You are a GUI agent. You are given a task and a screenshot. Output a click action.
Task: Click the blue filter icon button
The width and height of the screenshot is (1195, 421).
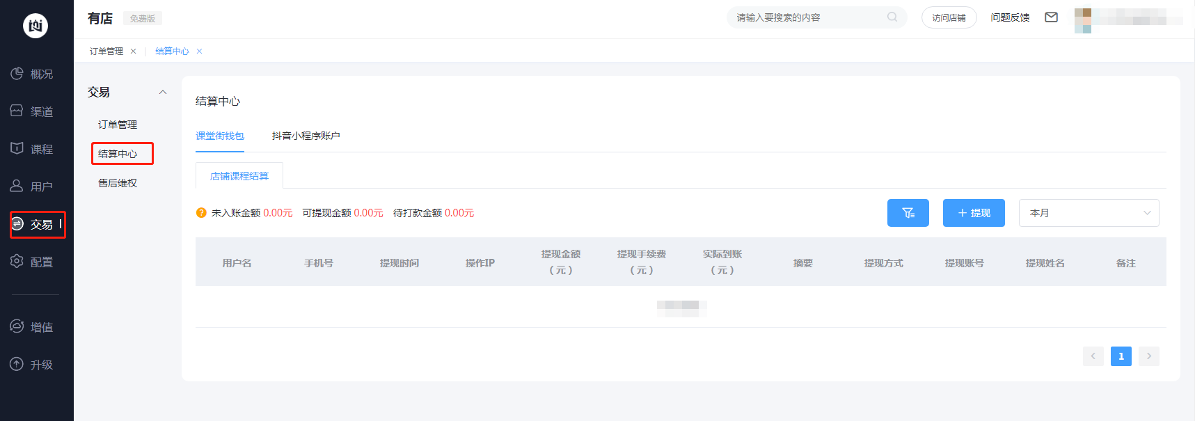(x=908, y=213)
